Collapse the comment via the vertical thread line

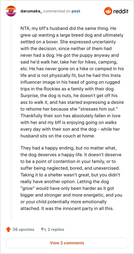11,119
